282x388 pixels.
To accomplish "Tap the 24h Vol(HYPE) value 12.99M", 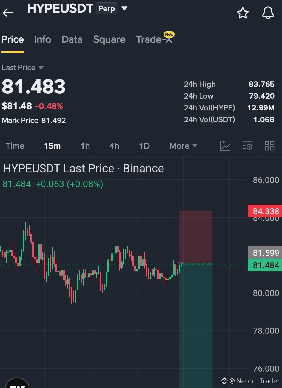I will tap(261, 108).
